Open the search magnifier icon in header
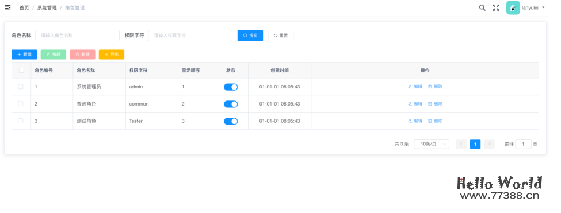The image size is (561, 213). coord(482,7)
